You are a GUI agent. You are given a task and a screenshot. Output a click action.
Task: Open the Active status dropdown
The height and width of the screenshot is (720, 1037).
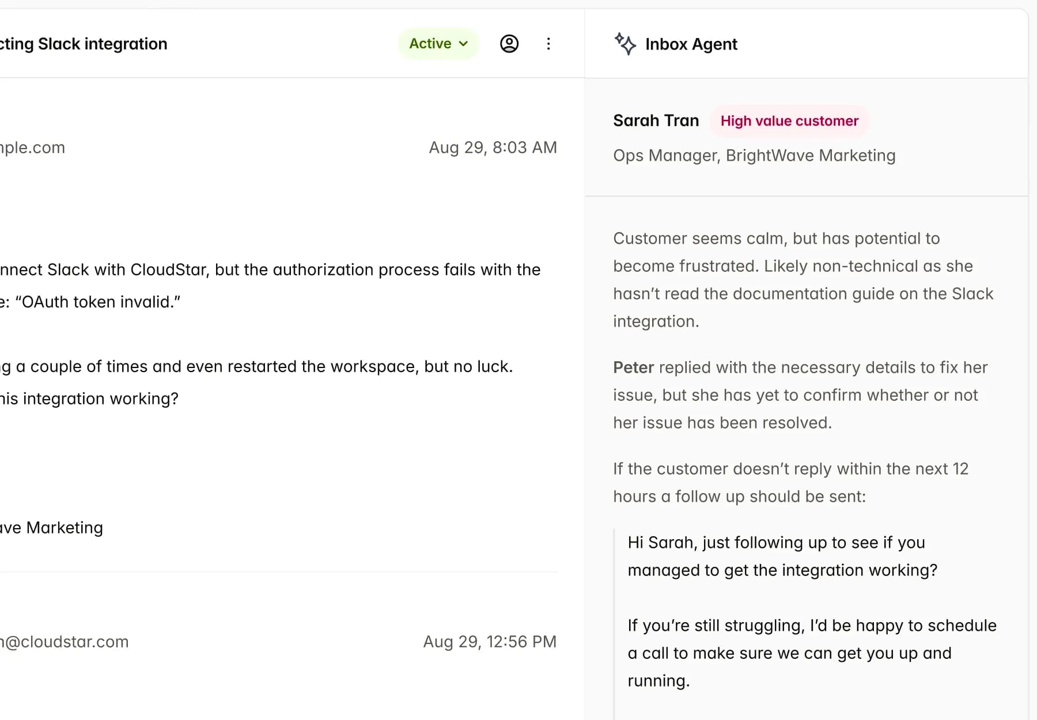pos(437,44)
